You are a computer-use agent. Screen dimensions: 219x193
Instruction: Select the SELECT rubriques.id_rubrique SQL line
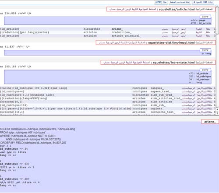point(38,129)
